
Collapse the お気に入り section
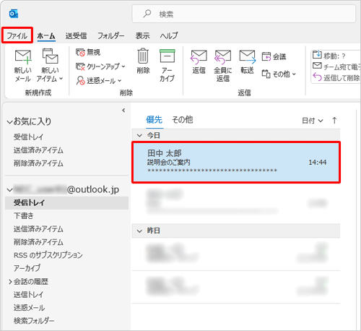9,122
